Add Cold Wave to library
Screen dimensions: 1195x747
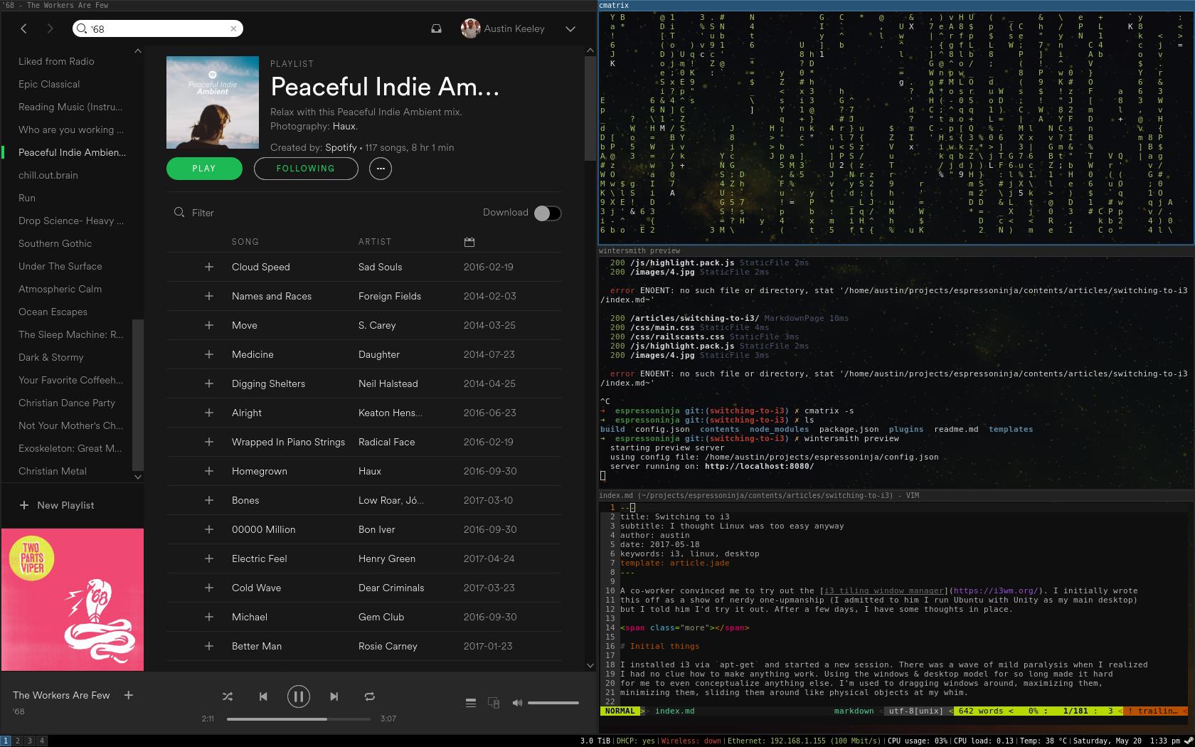[x=209, y=588]
